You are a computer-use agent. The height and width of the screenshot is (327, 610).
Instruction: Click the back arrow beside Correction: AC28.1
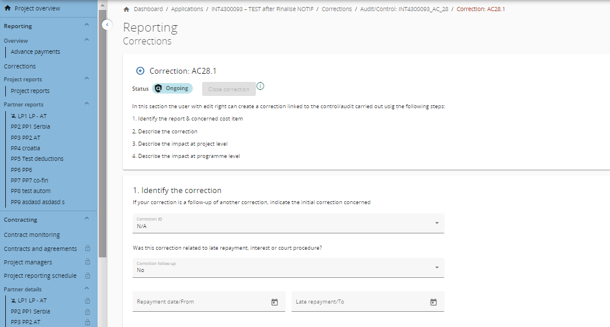pos(140,71)
